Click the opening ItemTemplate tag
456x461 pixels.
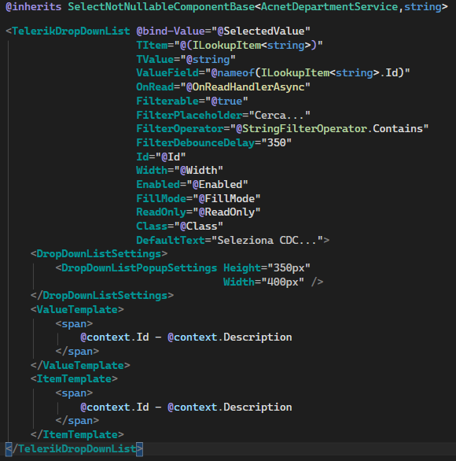pyautogui.click(x=74, y=379)
